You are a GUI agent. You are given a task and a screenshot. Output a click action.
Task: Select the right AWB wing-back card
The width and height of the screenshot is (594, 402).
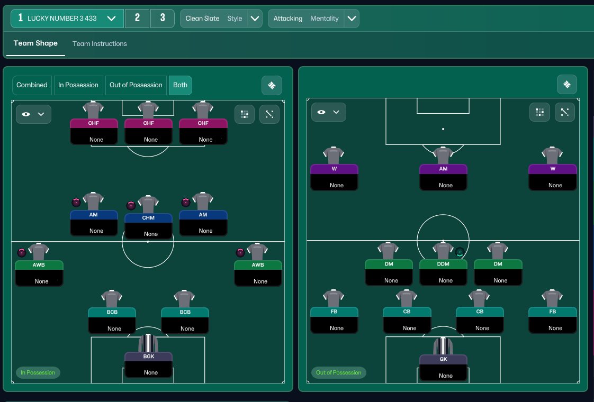click(x=258, y=273)
